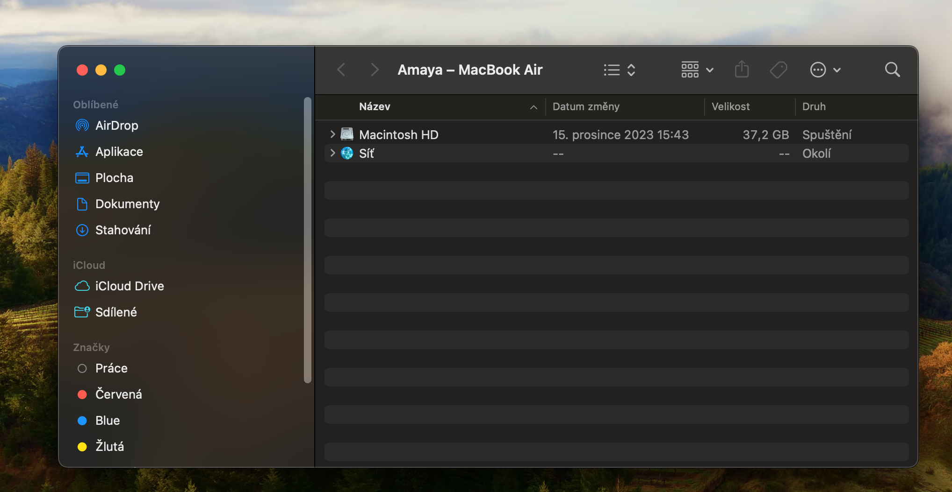Click the Okolí kind text

pos(816,154)
